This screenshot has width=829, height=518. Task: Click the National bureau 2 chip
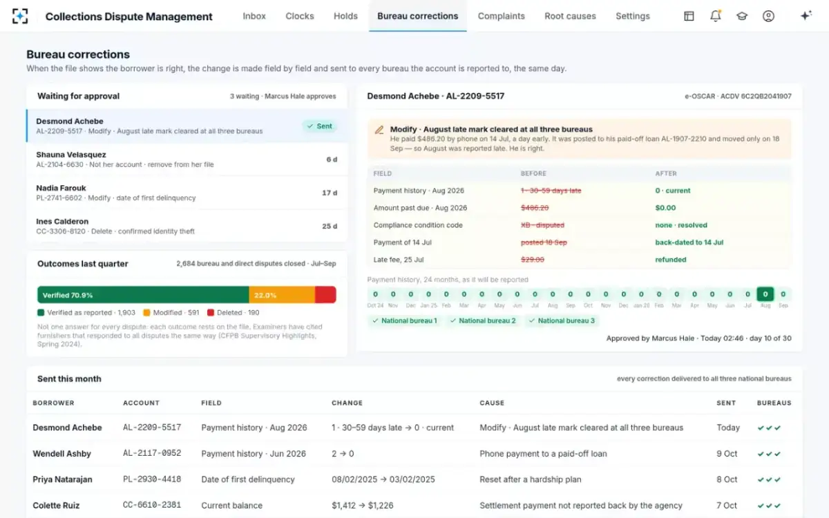(483, 320)
